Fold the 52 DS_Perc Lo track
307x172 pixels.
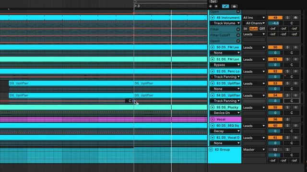coord(213,71)
